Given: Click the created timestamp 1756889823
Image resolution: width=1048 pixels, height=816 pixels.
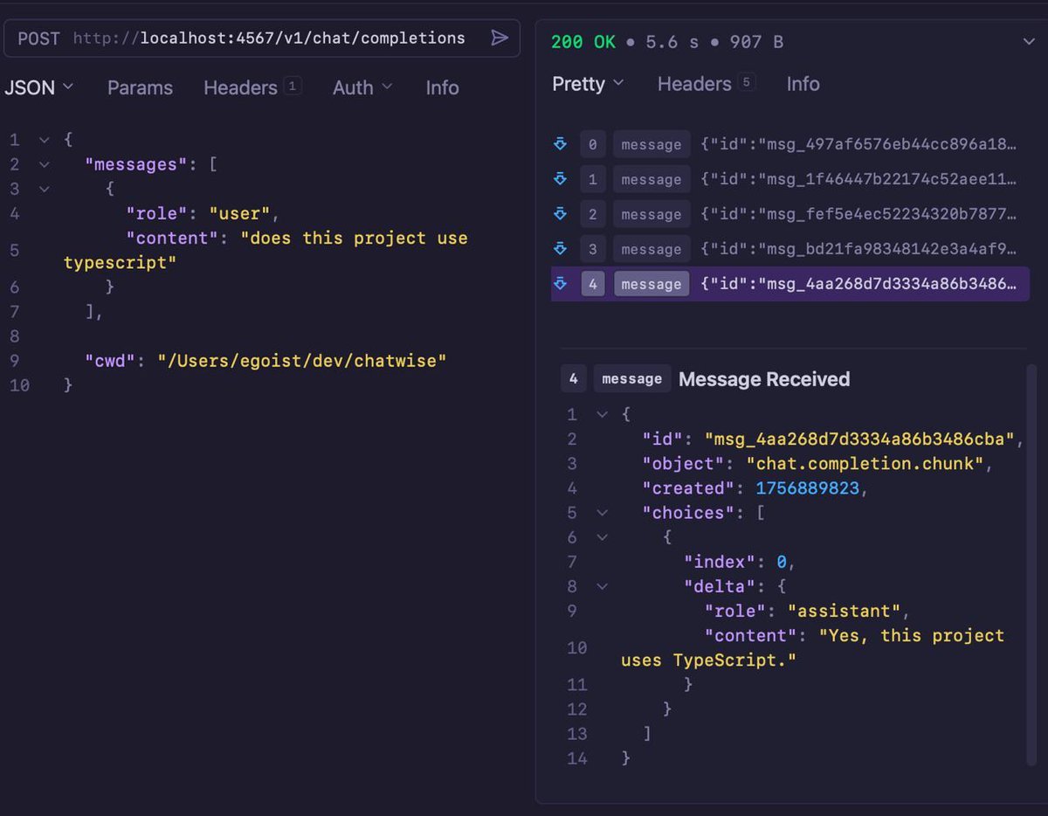Looking at the screenshot, I should [807, 488].
